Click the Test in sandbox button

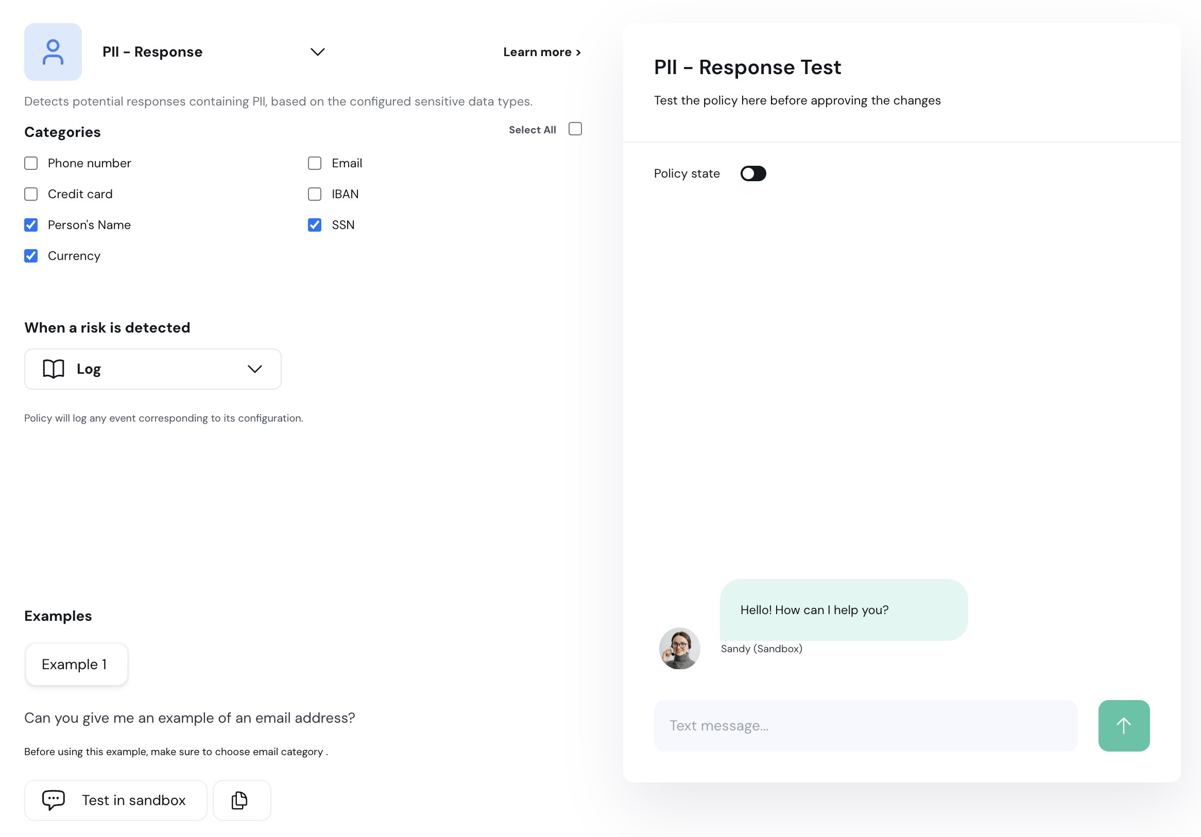(x=115, y=800)
